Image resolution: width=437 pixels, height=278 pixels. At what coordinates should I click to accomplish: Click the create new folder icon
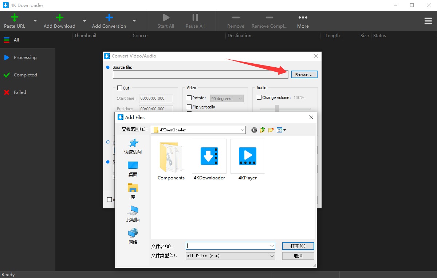(271, 130)
